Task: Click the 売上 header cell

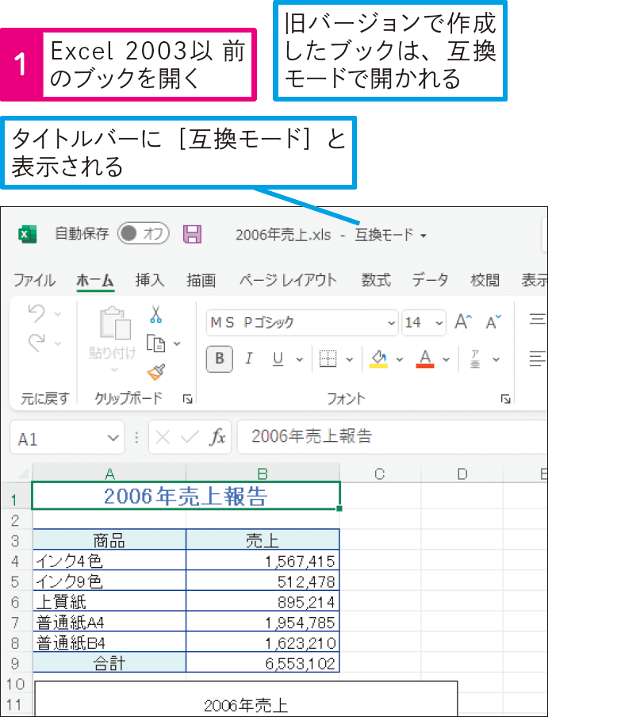Action: [263, 540]
